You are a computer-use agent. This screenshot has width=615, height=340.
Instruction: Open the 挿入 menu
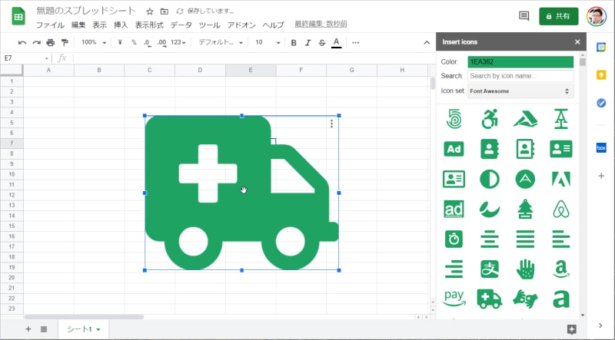pos(121,25)
